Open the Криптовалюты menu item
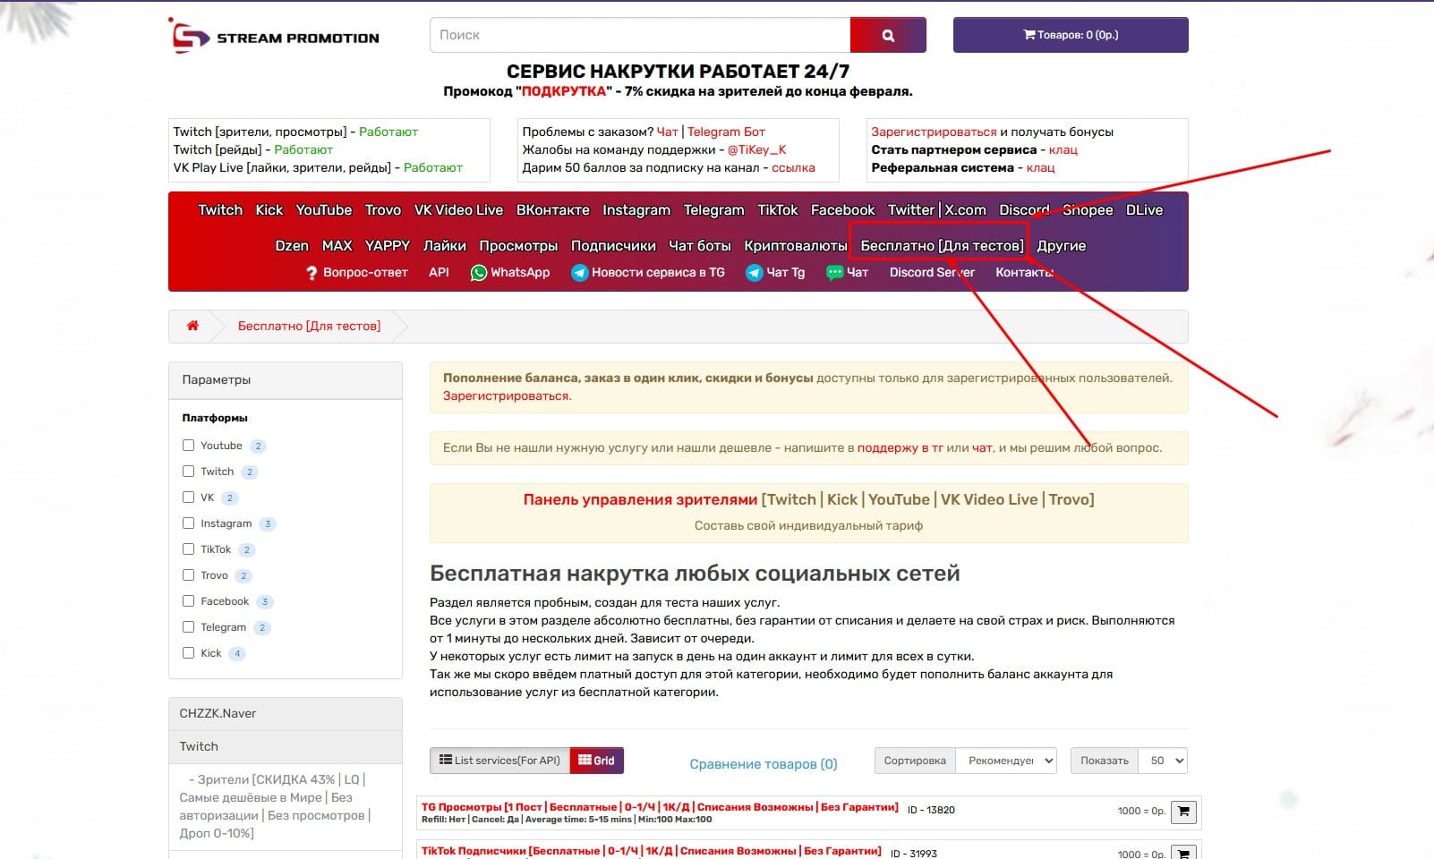Image resolution: width=1434 pixels, height=859 pixels. 796,245
